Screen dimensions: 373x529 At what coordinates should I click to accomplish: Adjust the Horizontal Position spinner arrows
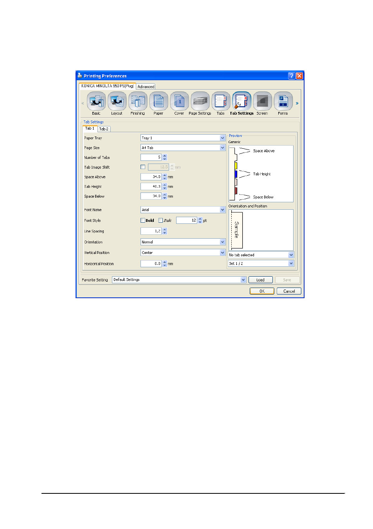point(165,263)
